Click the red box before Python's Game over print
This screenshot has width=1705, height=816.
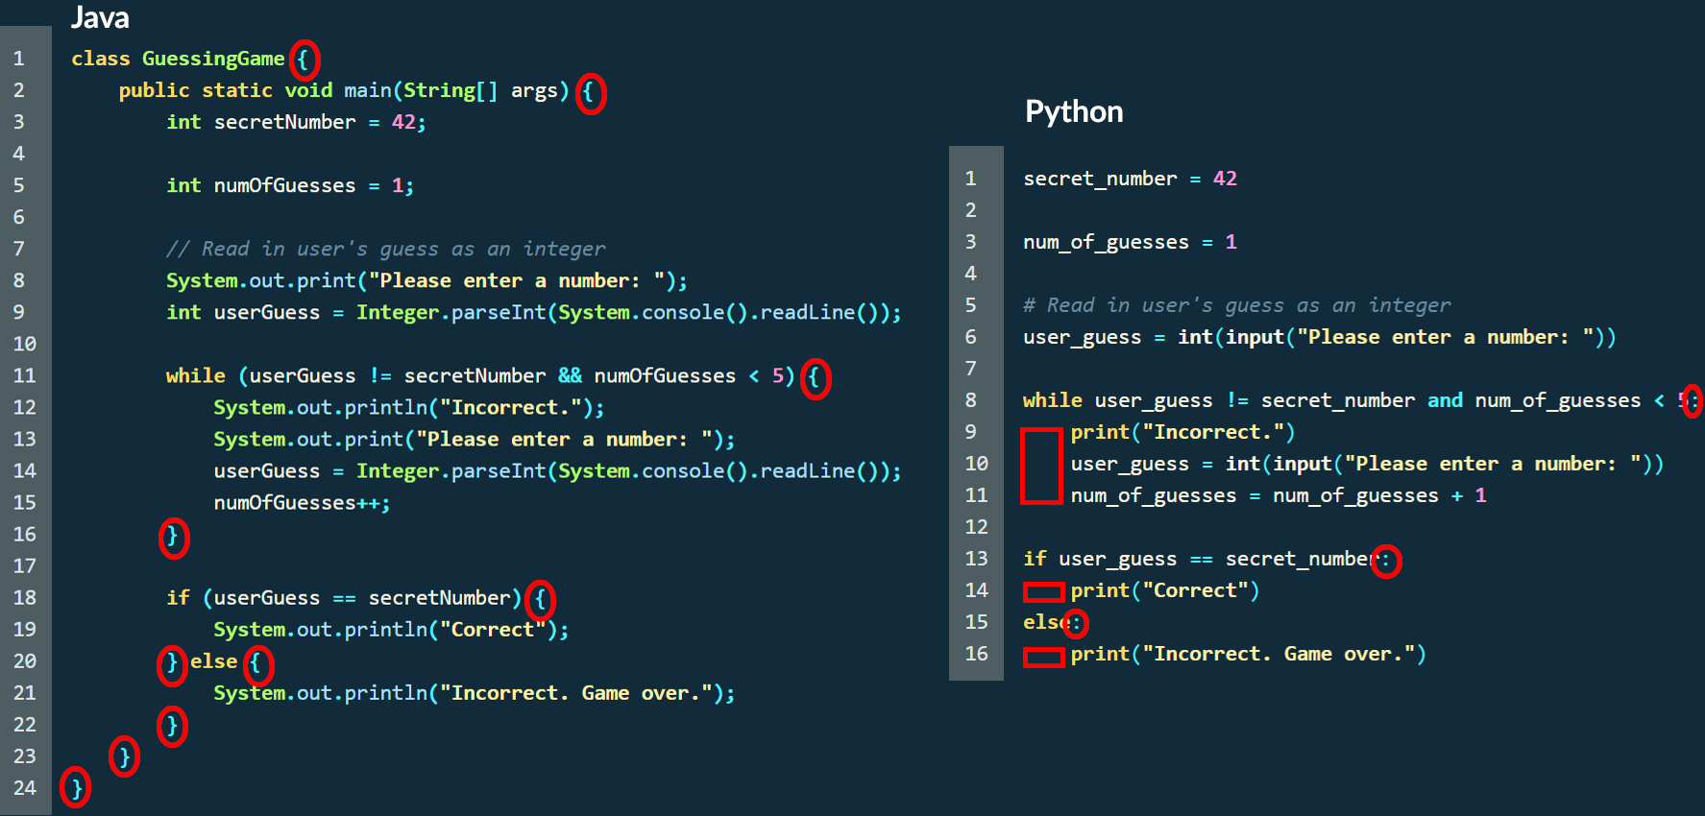pyautogui.click(x=1043, y=657)
